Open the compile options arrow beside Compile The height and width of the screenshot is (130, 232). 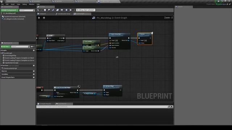coord(41,10)
